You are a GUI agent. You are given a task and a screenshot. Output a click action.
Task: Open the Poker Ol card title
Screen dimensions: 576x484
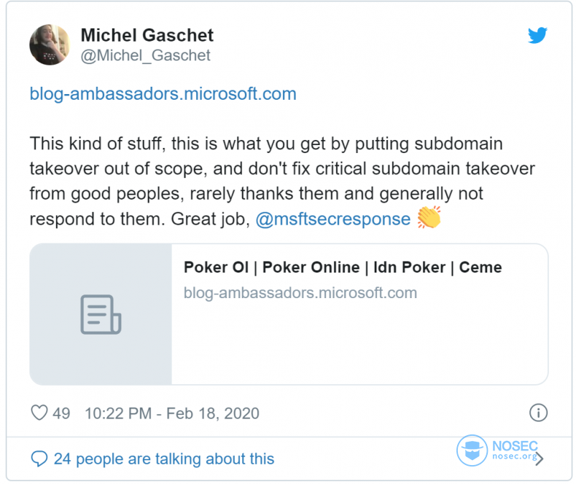[x=343, y=268]
